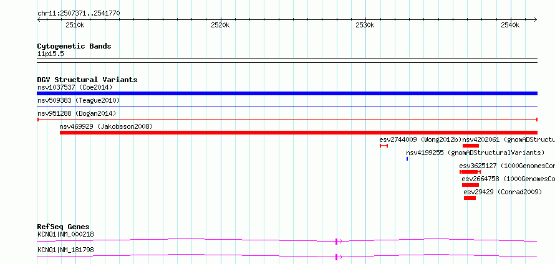Click the 2510k ruler tick label
555x264 pixels.
coord(75,26)
